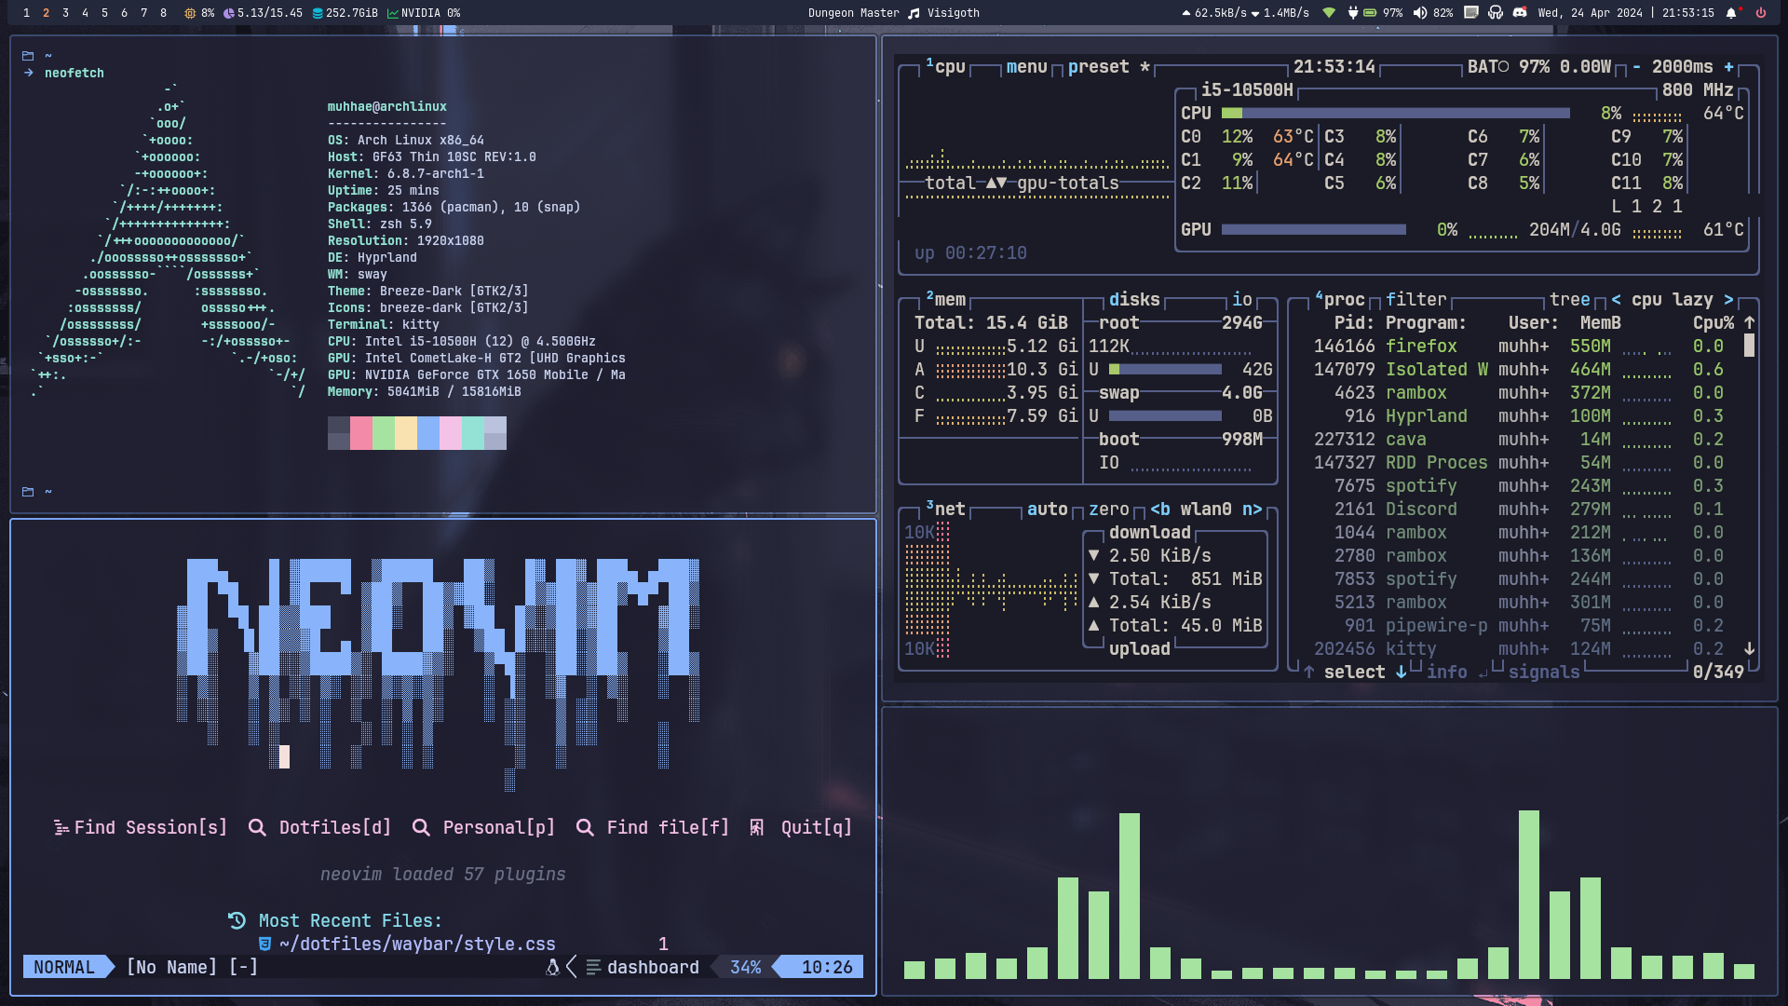1788x1006 pixels.
Task: Click signals in btop proc footer
Action: click(x=1544, y=672)
